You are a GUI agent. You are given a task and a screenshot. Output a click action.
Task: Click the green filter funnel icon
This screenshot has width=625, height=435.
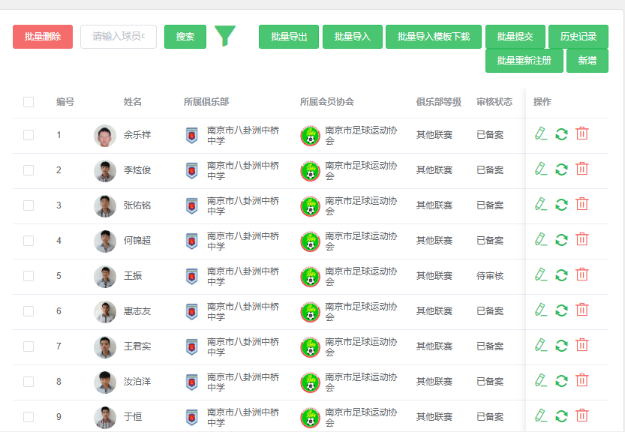(225, 36)
